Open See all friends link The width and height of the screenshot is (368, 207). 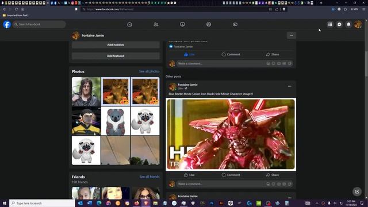click(x=149, y=177)
